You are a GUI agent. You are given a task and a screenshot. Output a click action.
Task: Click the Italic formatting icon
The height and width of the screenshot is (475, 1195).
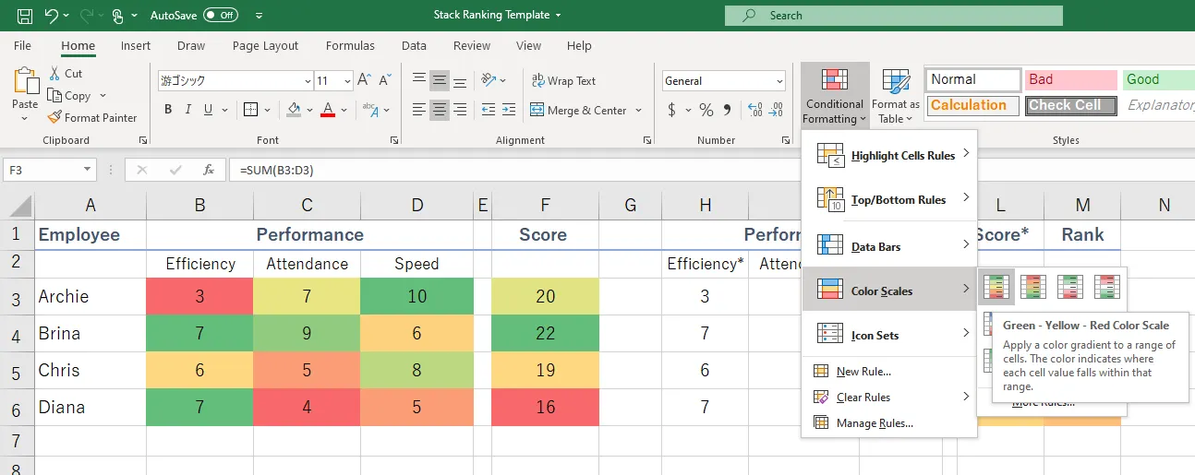188,110
